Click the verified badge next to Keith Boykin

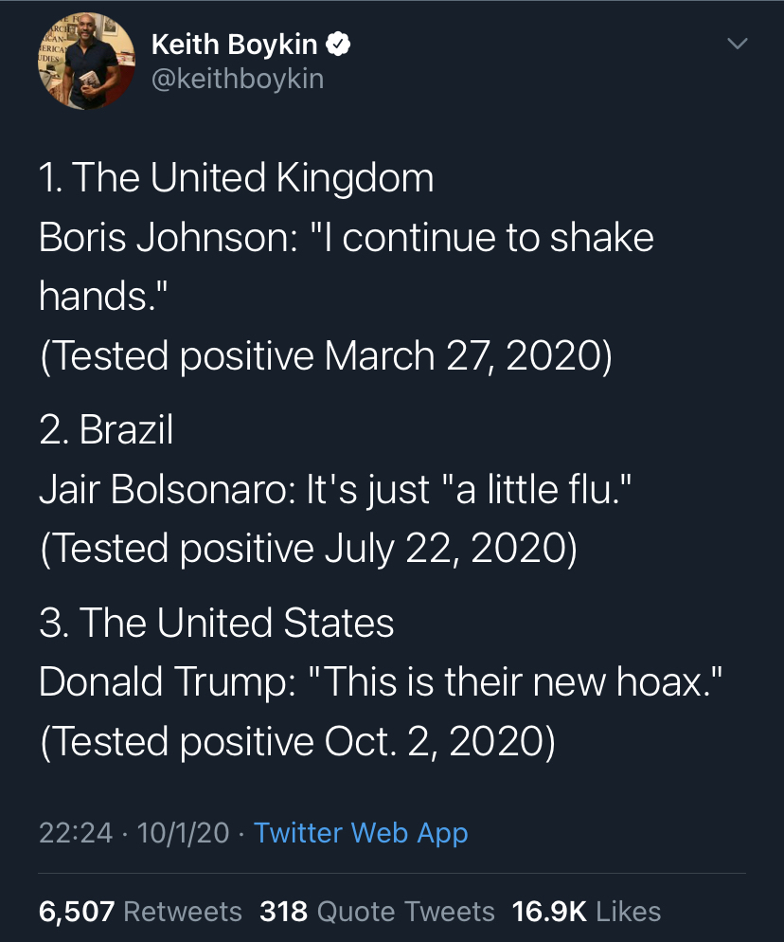(x=339, y=45)
